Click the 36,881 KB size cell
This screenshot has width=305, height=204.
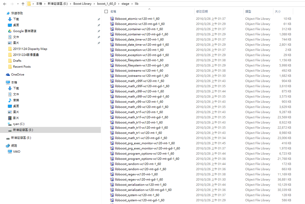coord(284,180)
